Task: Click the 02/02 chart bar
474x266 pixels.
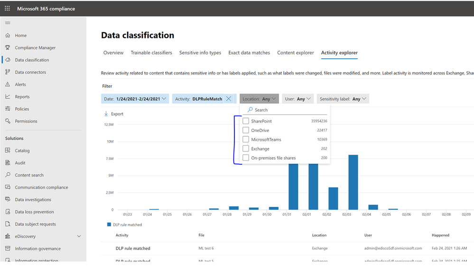Action: pos(333,198)
